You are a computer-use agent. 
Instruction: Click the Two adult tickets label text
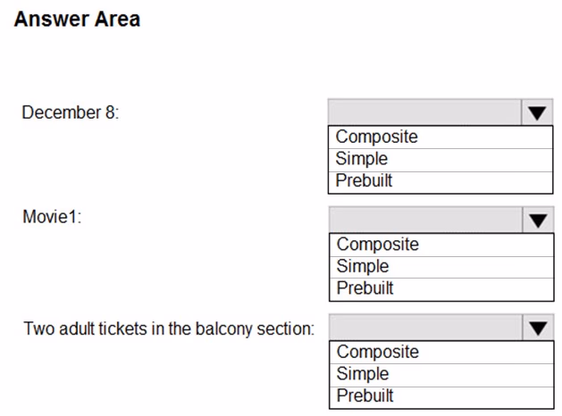pyautogui.click(x=169, y=329)
